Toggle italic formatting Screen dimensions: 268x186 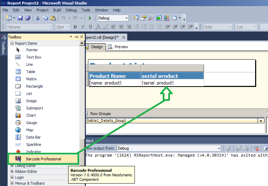(x=83, y=27)
